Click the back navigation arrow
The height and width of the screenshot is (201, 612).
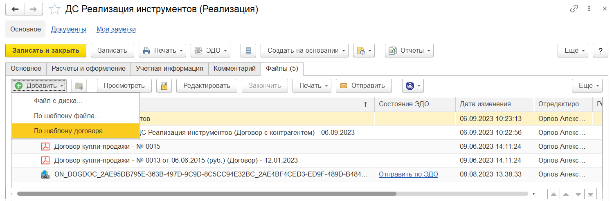15,9
